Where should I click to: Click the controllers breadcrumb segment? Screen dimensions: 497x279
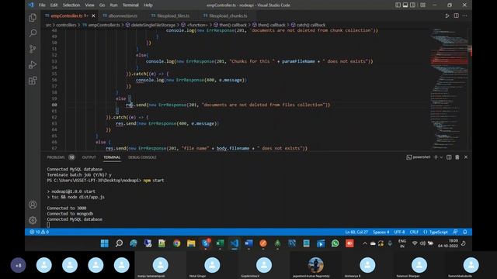pos(66,25)
